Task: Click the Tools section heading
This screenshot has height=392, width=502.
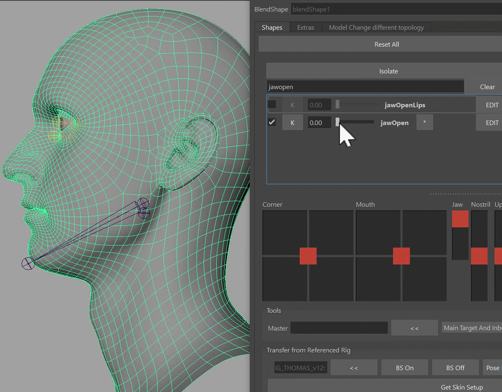Action: 274,310
